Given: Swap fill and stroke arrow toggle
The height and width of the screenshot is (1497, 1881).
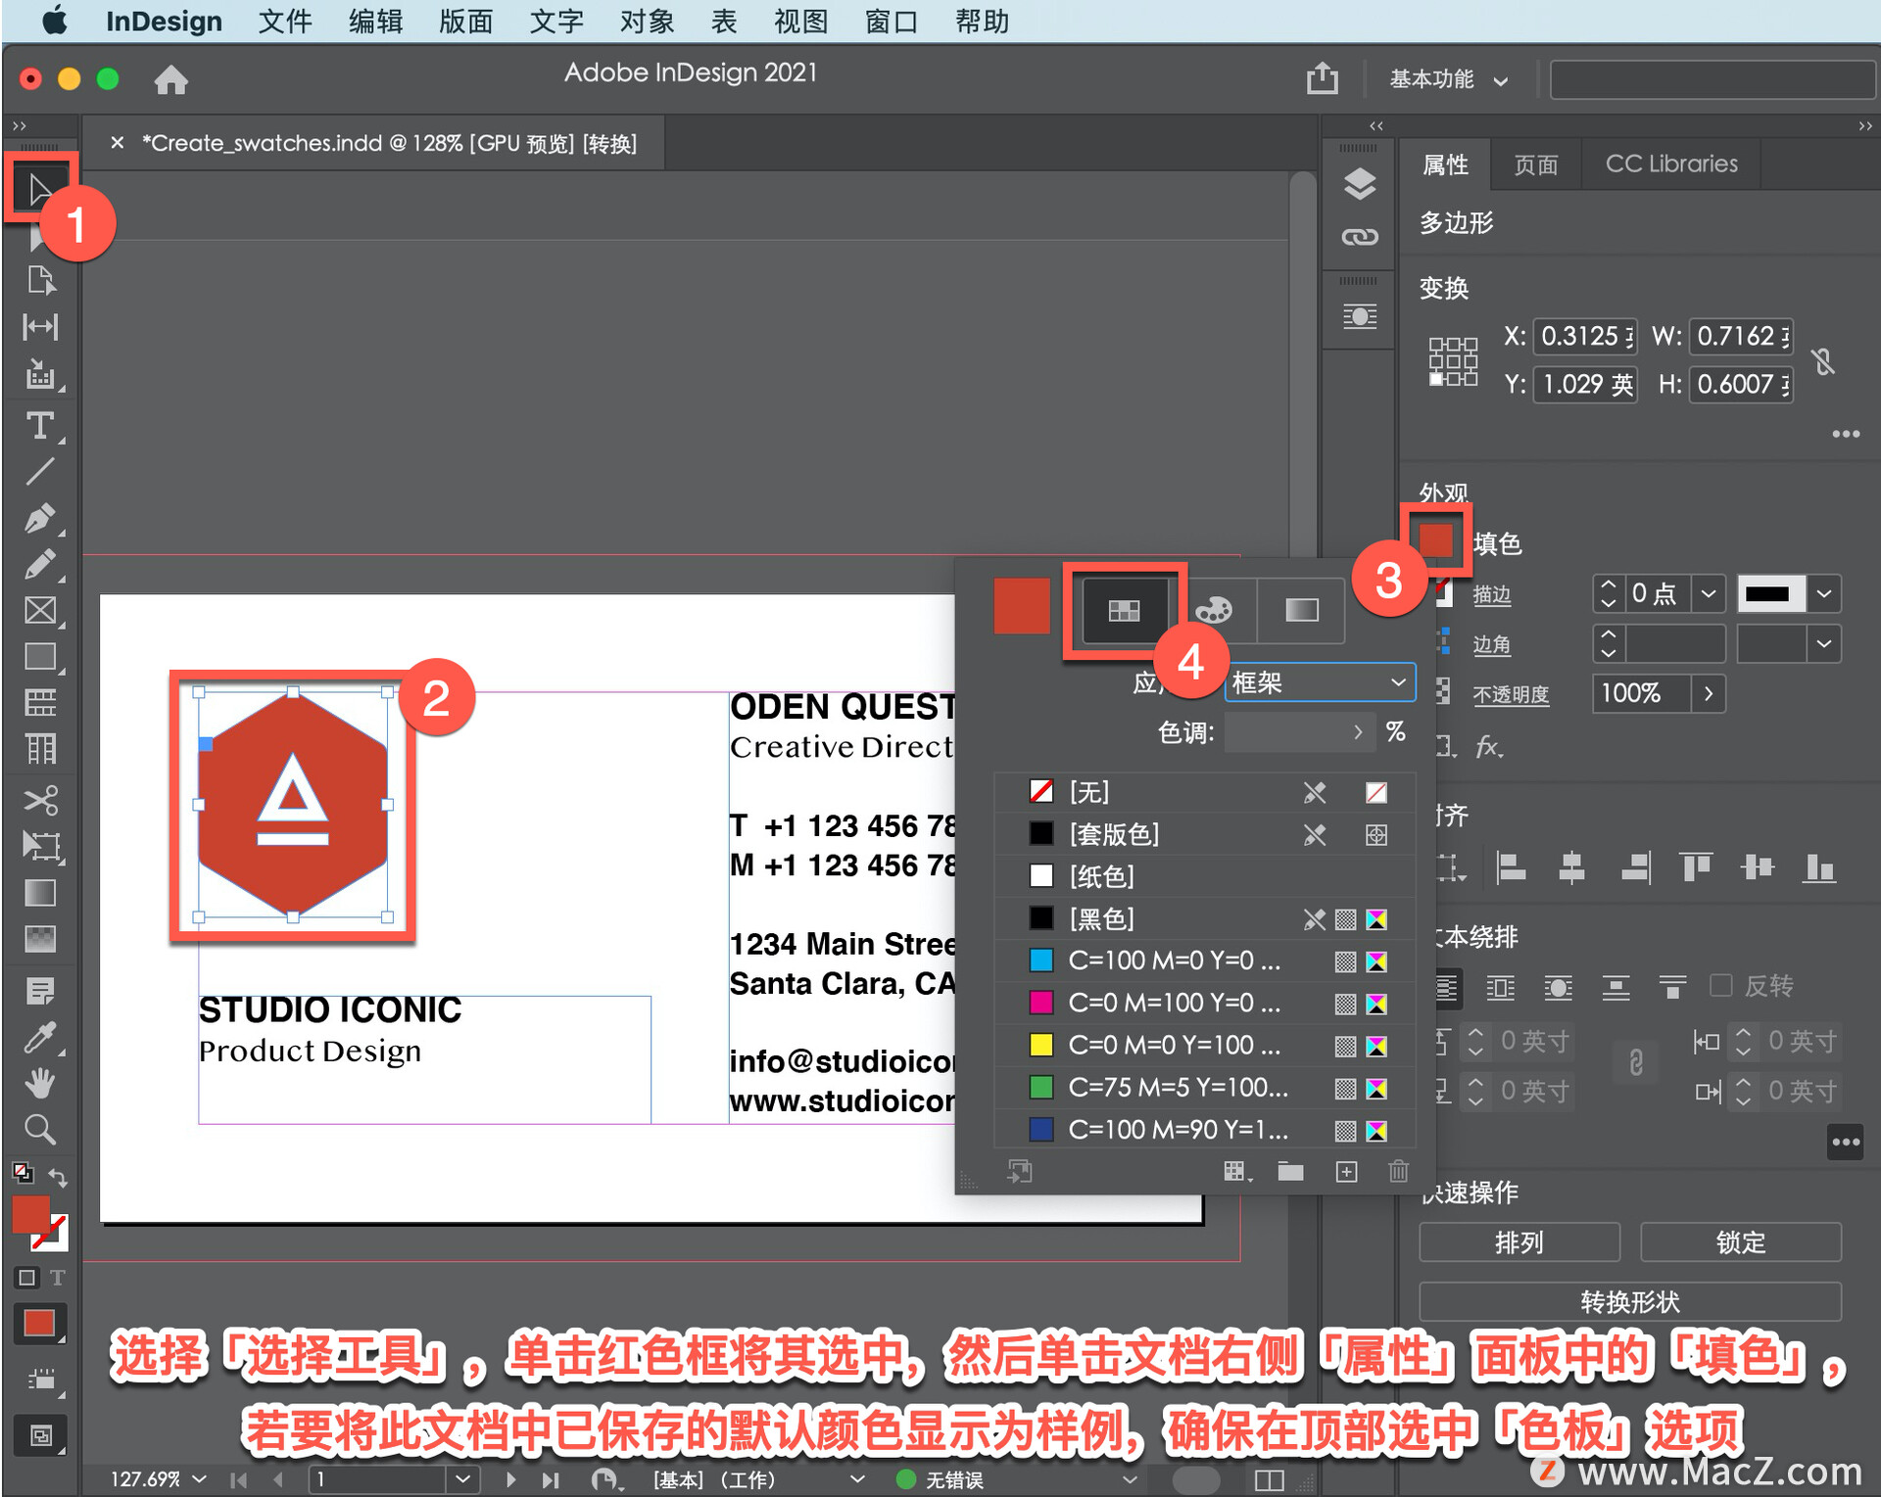Looking at the screenshot, I should (x=58, y=1177).
